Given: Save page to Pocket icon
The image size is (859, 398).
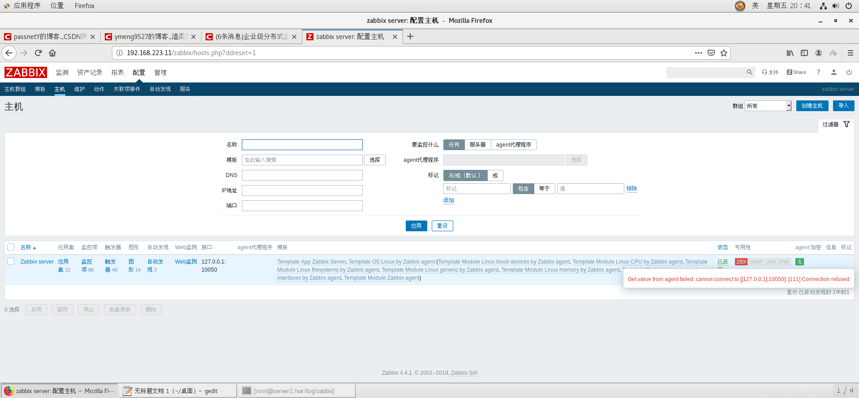Looking at the screenshot, I should (x=711, y=53).
